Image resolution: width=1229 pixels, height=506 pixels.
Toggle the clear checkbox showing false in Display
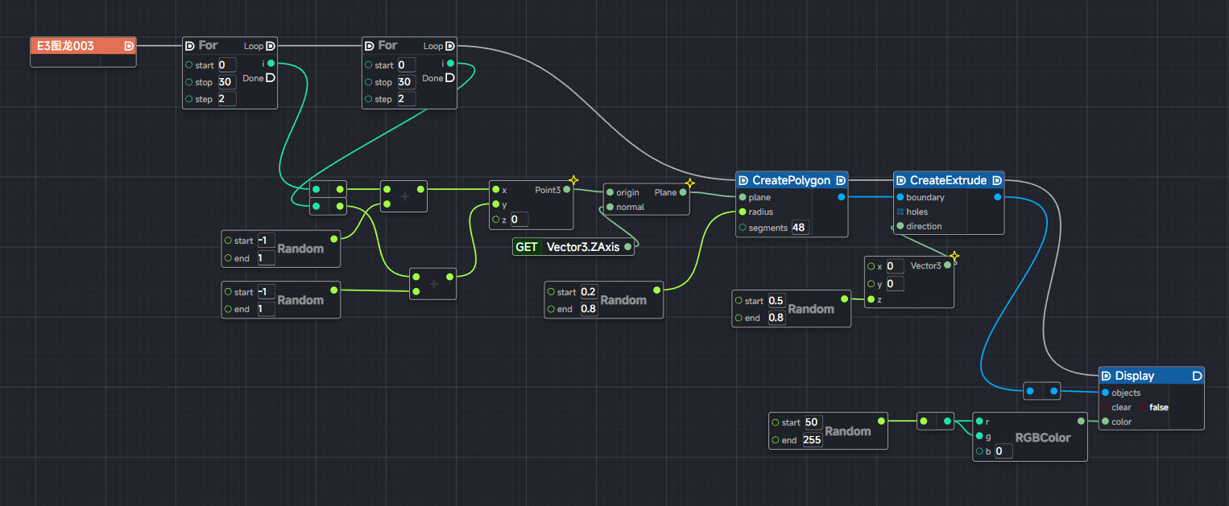[x=1144, y=407]
